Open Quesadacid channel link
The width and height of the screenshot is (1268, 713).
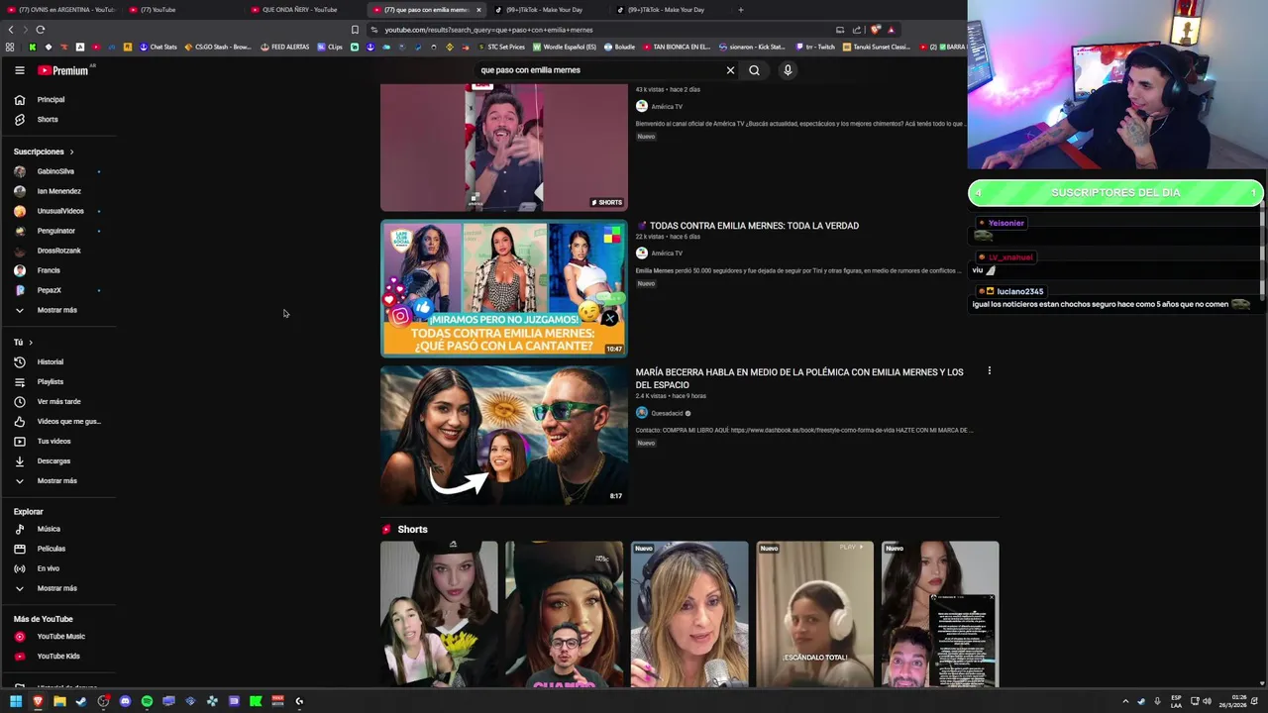pyautogui.click(x=667, y=413)
